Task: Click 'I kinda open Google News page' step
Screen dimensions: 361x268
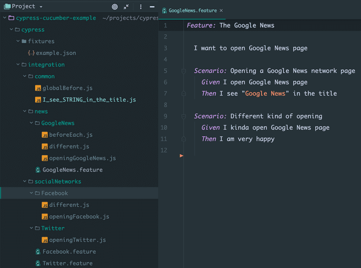Action: pyautogui.click(x=276, y=128)
